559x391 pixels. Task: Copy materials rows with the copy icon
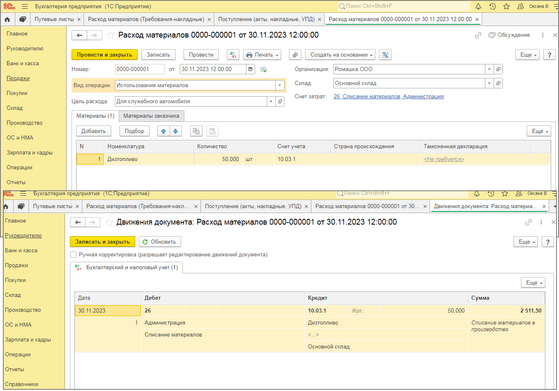coord(196,131)
